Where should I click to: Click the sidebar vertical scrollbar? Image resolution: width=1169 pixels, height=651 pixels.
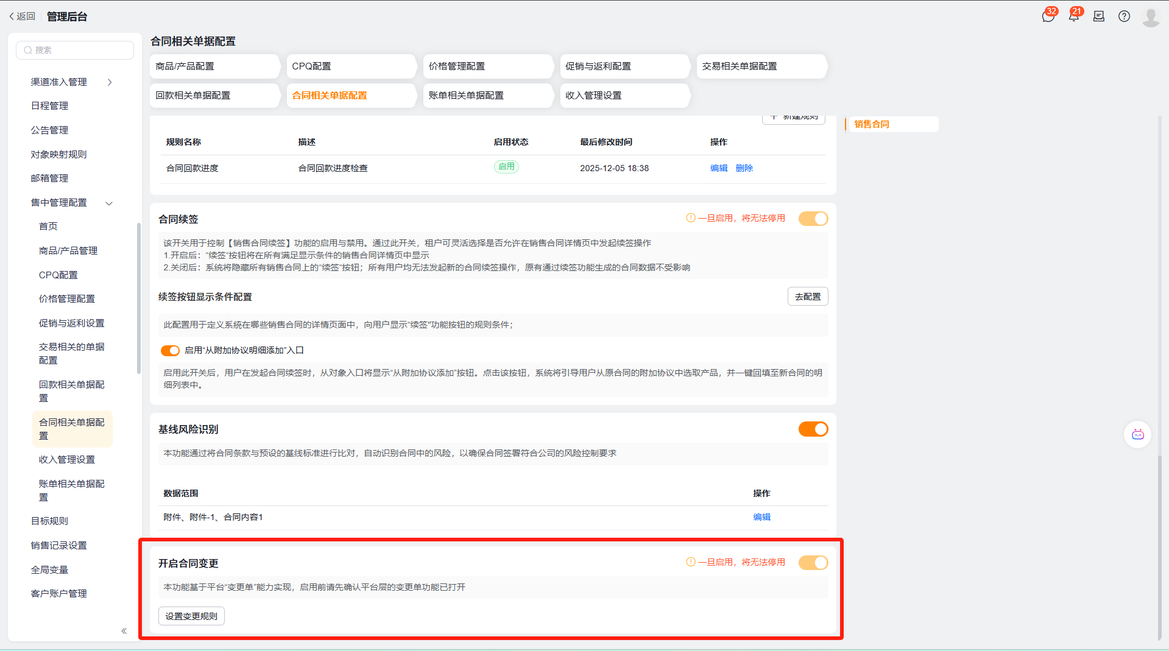click(x=139, y=298)
